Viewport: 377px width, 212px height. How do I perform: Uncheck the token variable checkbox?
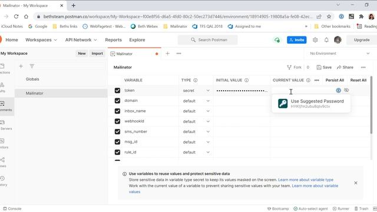click(x=117, y=90)
